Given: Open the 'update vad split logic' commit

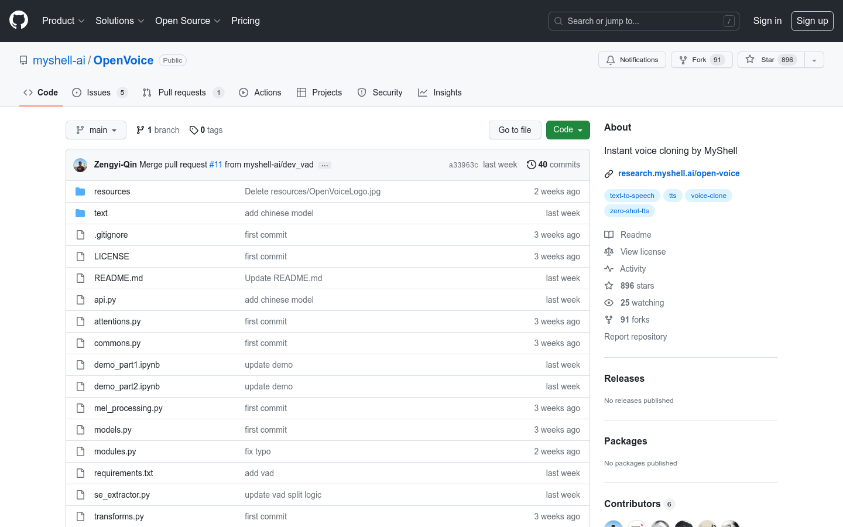Looking at the screenshot, I should [283, 495].
